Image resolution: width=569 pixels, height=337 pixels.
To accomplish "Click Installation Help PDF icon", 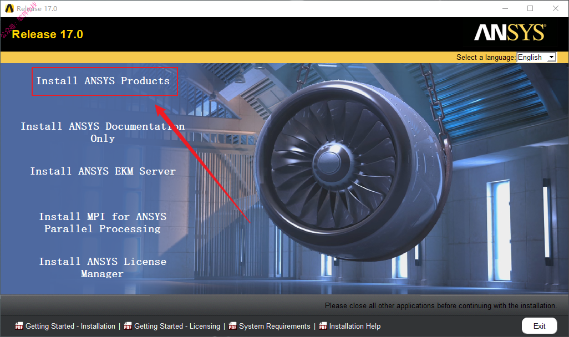I will pos(323,326).
